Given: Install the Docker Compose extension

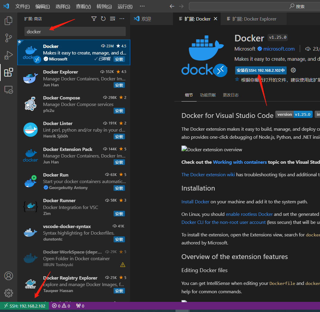Looking at the screenshot, I should tap(119, 111).
